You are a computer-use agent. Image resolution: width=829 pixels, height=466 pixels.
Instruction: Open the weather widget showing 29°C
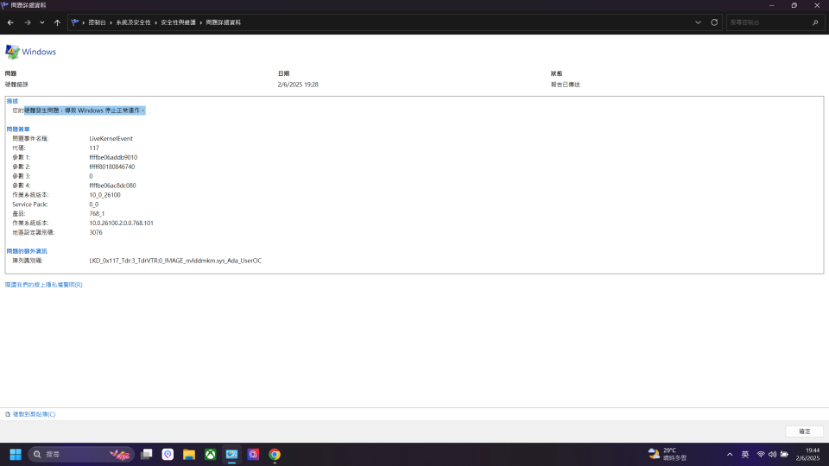coord(668,455)
